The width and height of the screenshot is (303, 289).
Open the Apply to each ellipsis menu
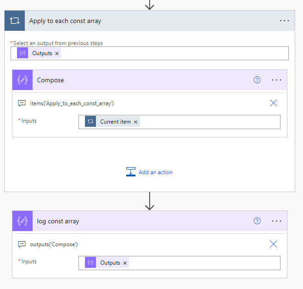pos(285,21)
